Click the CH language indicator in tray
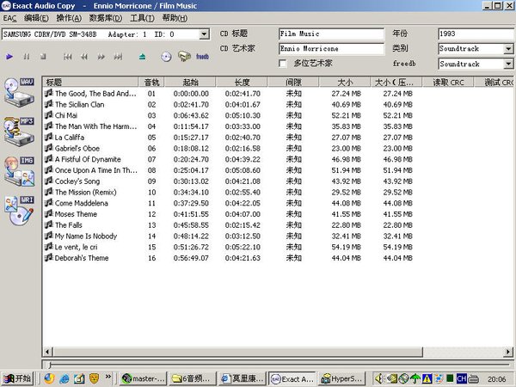Viewport: 516px width, 387px height. click(461, 378)
